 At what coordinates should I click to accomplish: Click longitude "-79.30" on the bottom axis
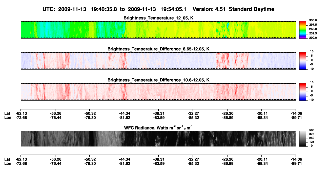click(90, 163)
